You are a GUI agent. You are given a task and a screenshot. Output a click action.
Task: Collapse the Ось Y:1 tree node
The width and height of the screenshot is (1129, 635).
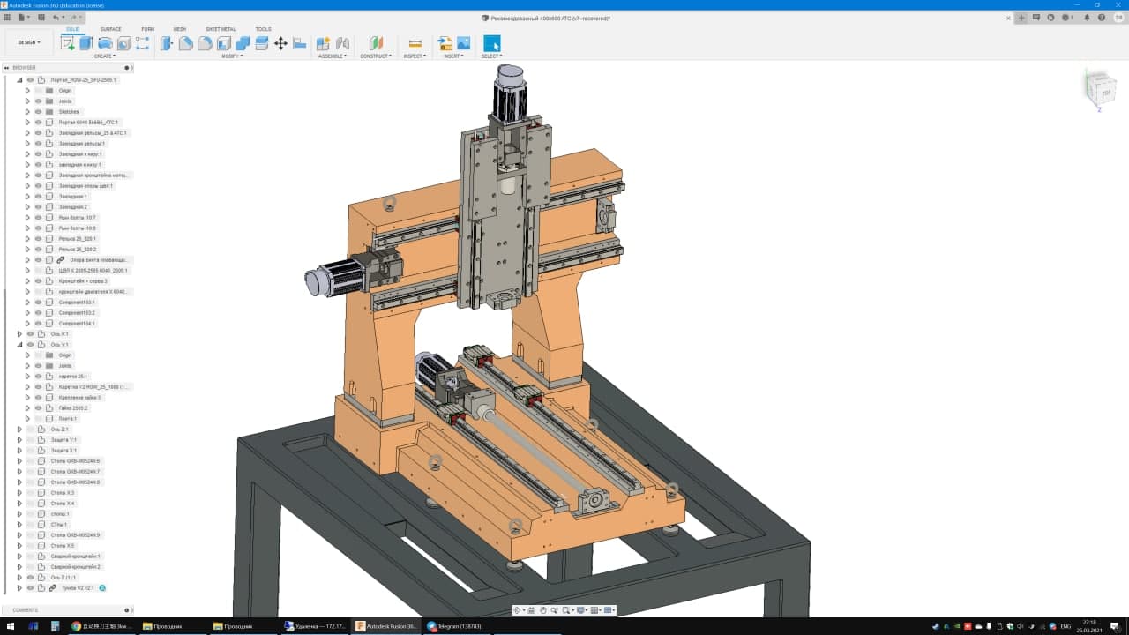click(x=19, y=345)
